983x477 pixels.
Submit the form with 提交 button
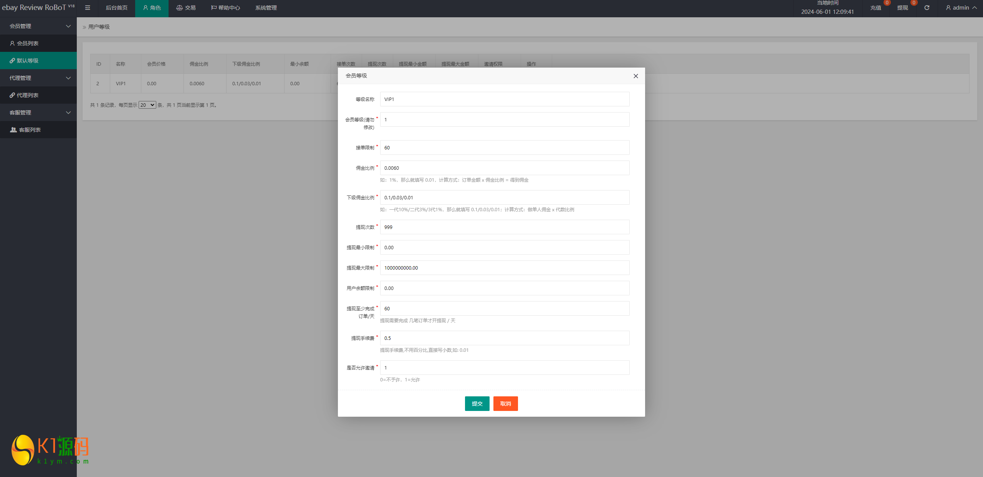477,404
